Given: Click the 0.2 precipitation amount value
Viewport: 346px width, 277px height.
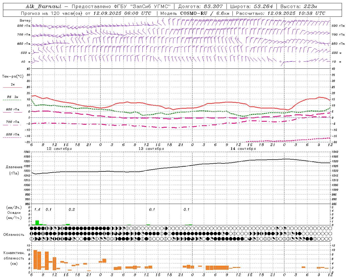Looking at the screenshot, I should click(x=72, y=210).
